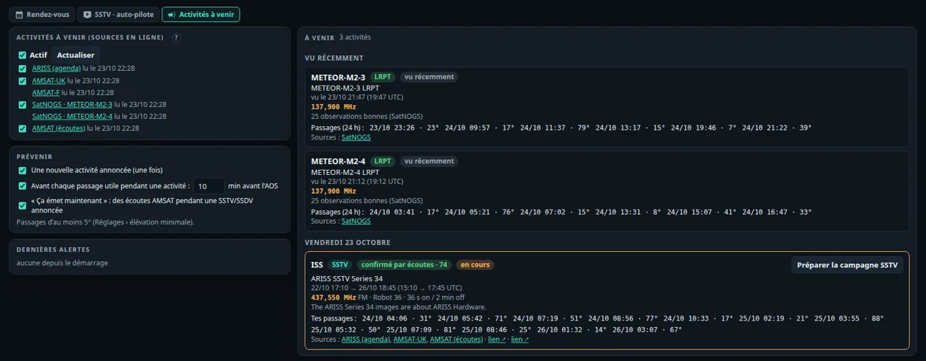
Task: Toggle the Actif checkbox
Action: pos(22,55)
